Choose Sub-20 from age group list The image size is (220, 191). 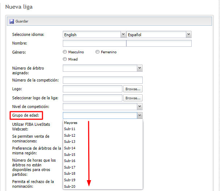(x=103, y=186)
